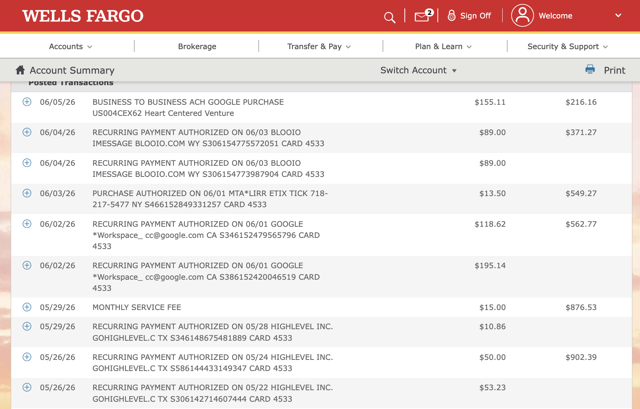Click the Sign Off link

click(475, 16)
